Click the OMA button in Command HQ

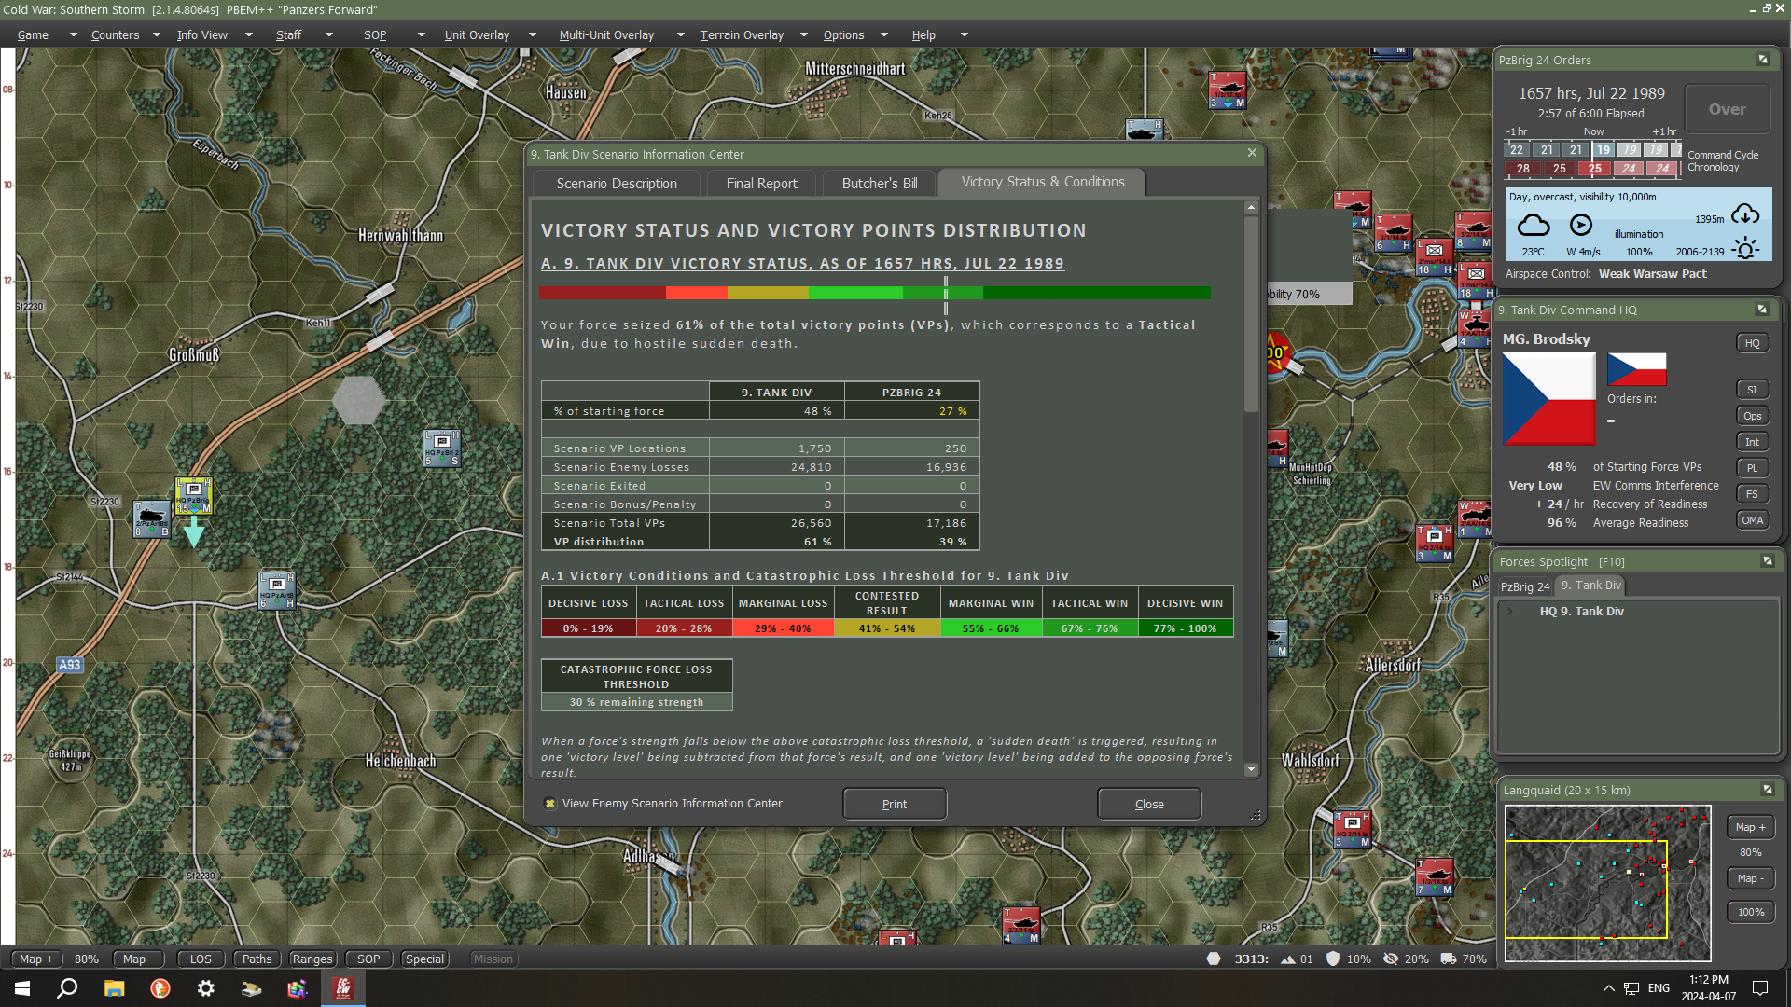pyautogui.click(x=1752, y=520)
